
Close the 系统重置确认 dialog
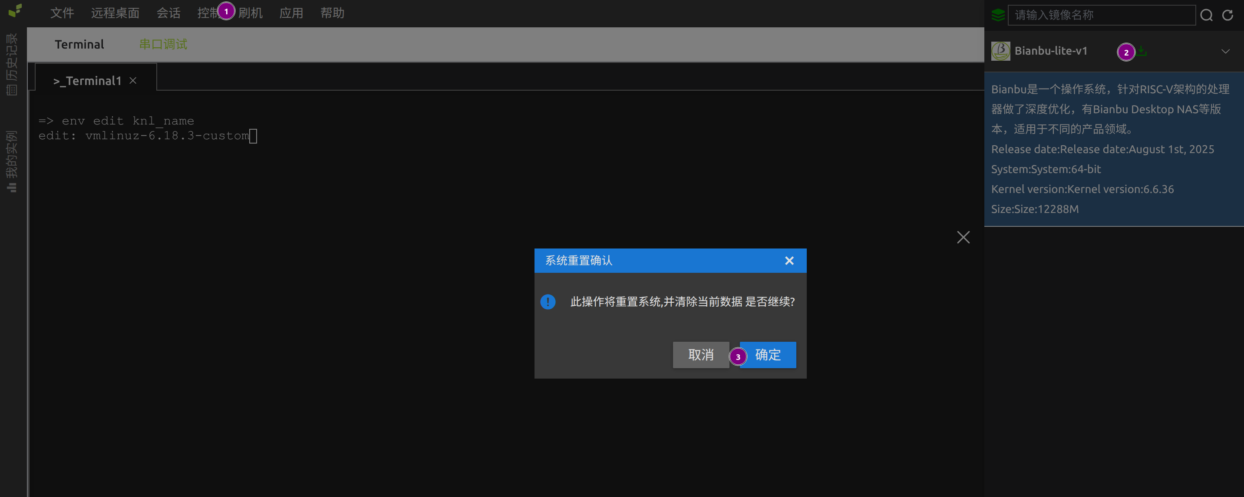(789, 261)
